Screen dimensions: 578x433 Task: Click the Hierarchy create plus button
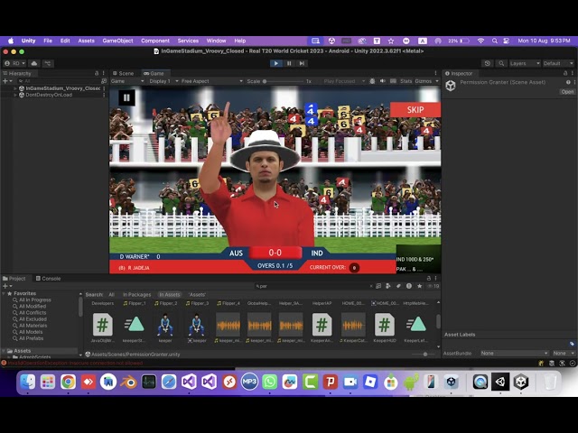click(7, 81)
